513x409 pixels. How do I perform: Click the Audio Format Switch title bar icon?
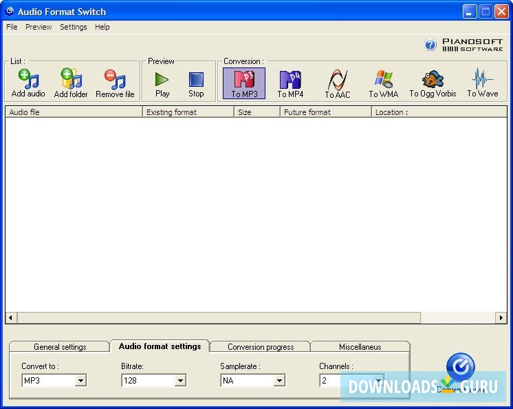10,12
